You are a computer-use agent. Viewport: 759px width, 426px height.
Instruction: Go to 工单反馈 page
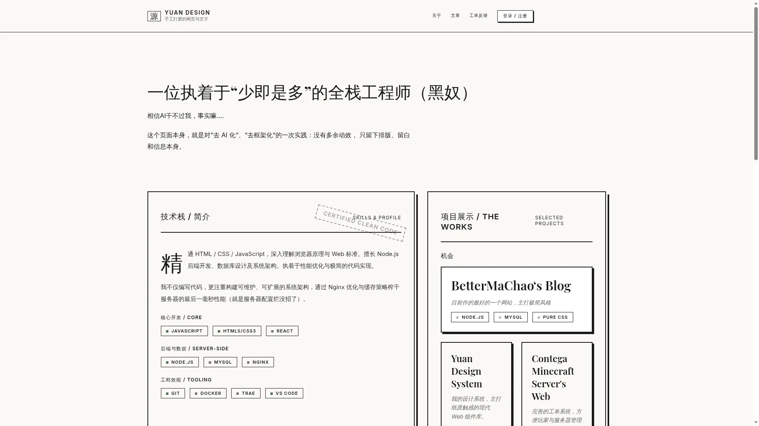point(478,16)
